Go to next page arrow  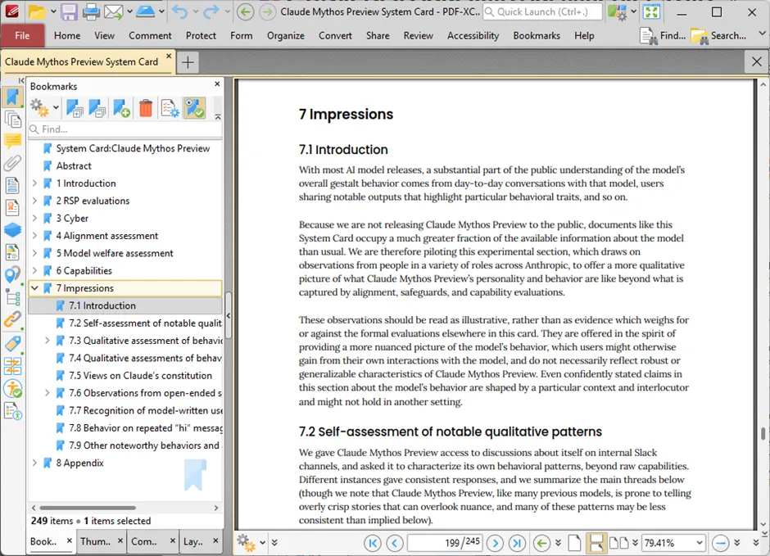[495, 543]
